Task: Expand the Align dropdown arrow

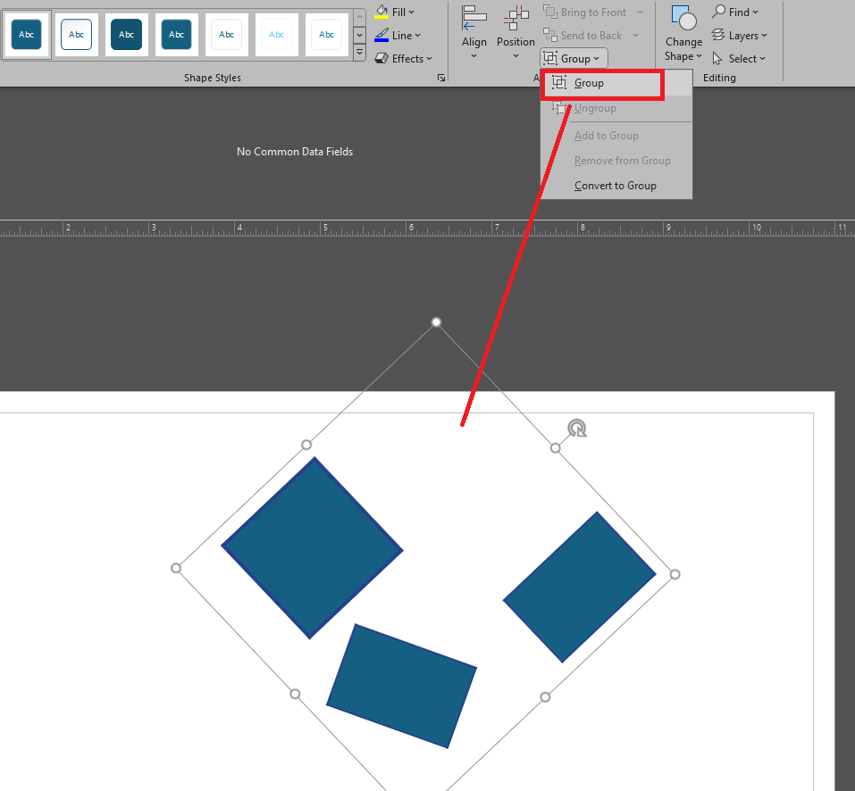Action: coord(474,56)
